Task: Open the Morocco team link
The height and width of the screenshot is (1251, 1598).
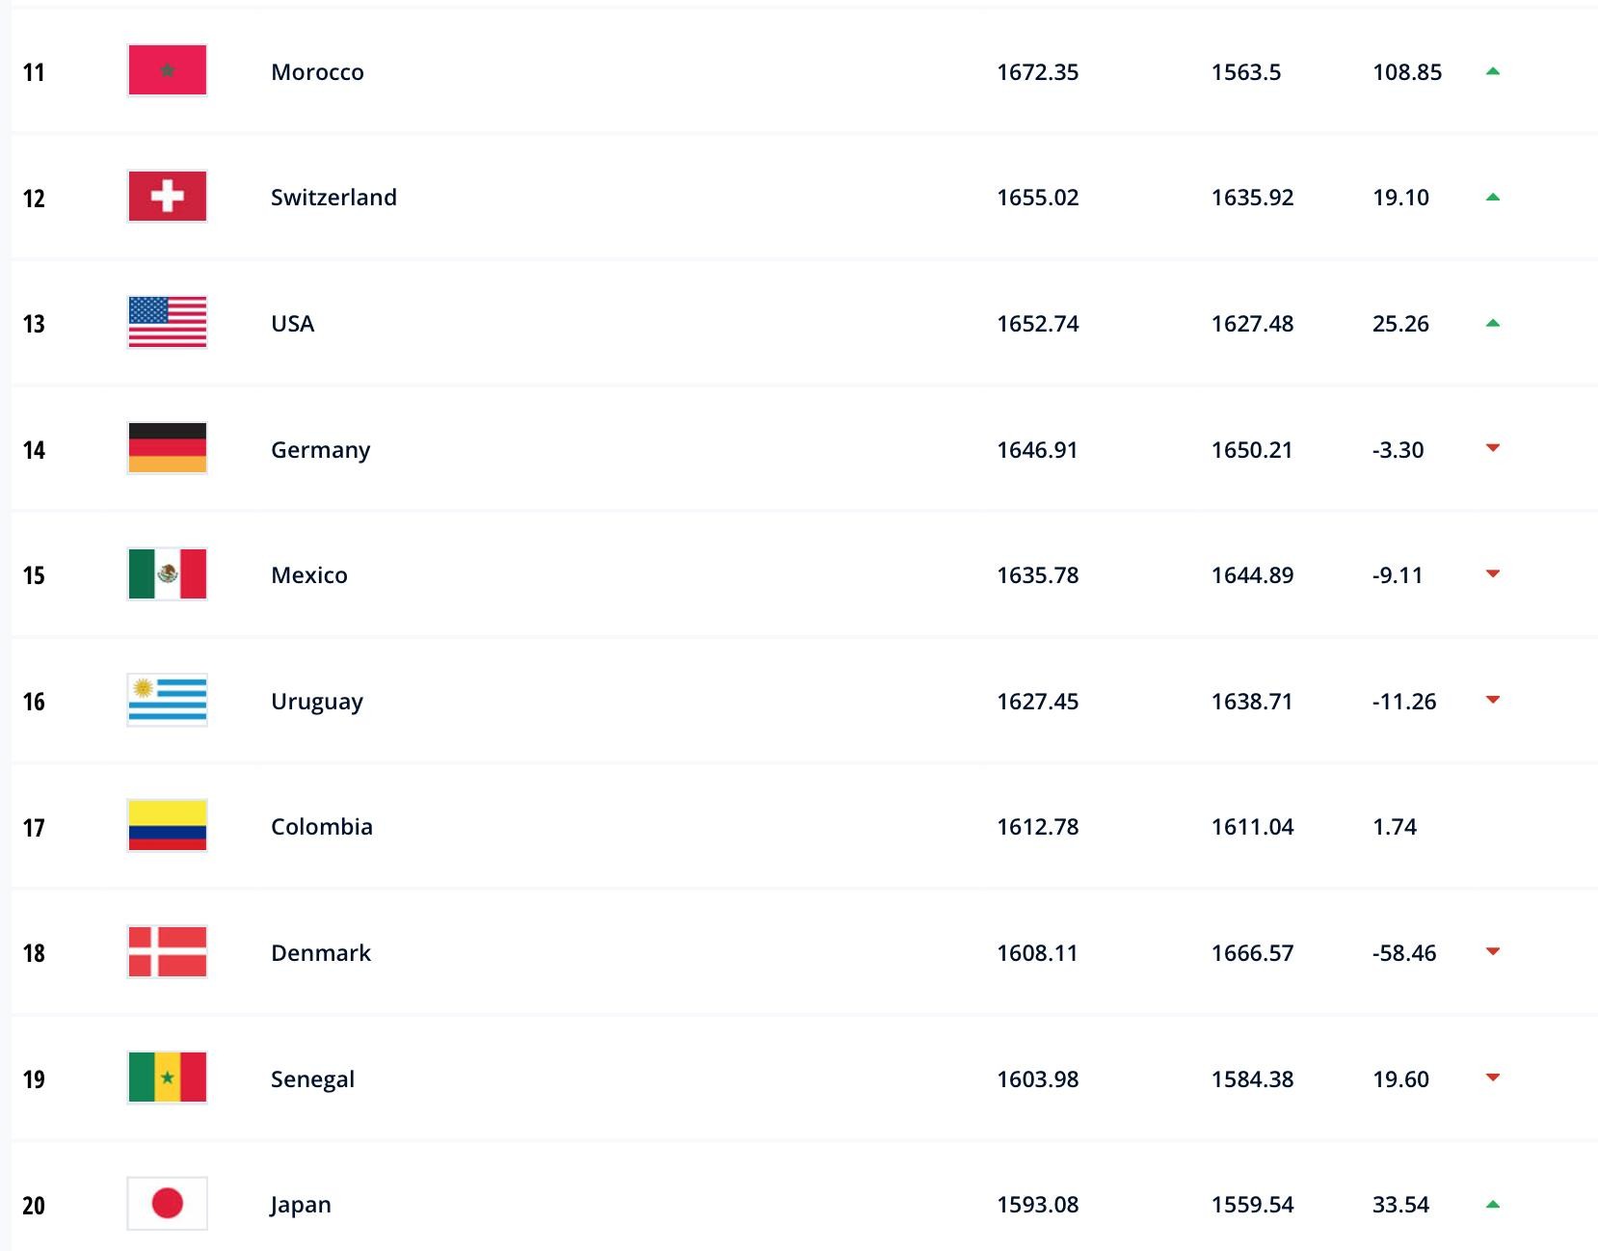Action: click(317, 72)
